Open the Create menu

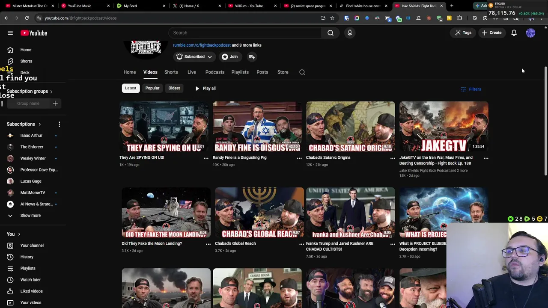point(491,33)
